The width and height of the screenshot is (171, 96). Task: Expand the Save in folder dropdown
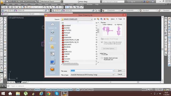tap(91, 19)
